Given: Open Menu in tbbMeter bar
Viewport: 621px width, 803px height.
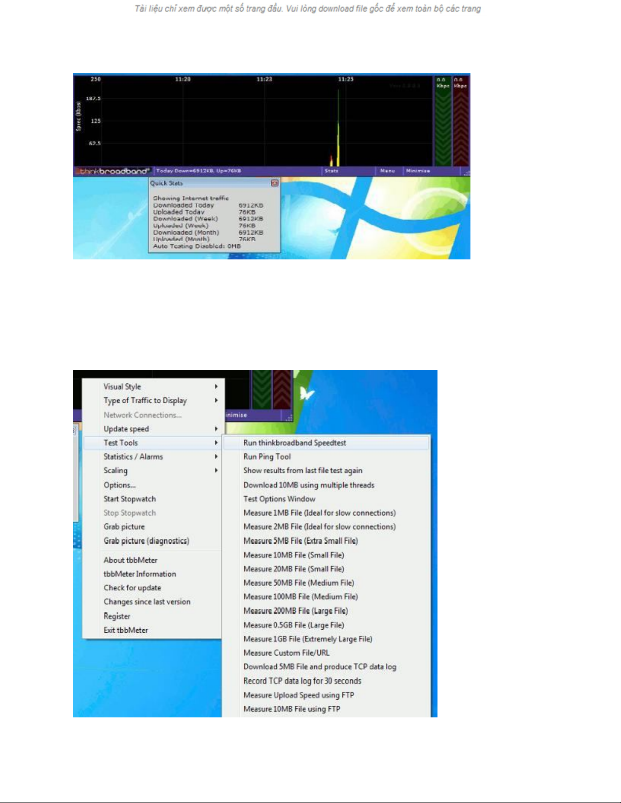Looking at the screenshot, I should pyautogui.click(x=387, y=171).
